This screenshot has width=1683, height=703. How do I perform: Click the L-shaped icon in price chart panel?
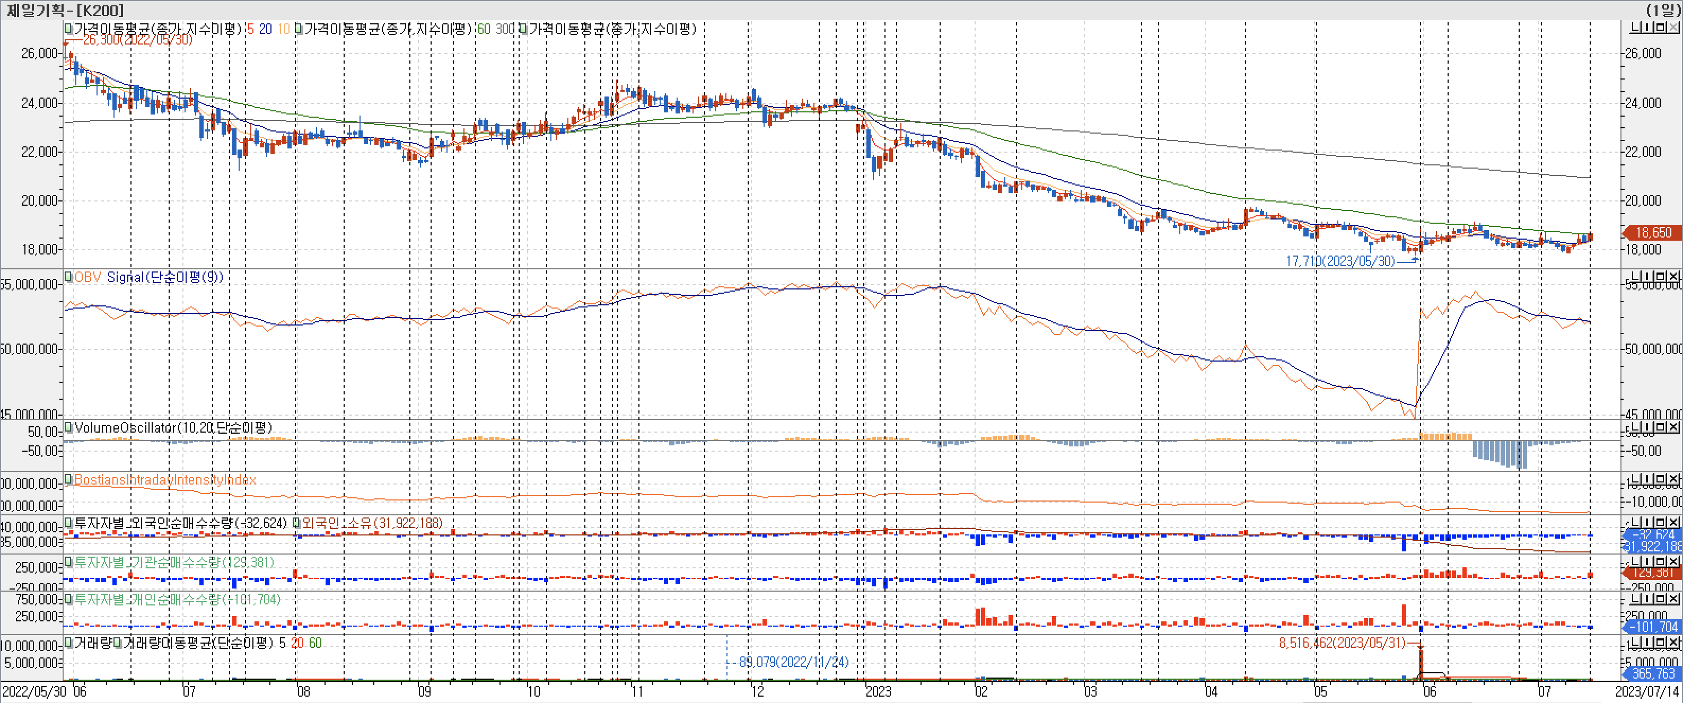(1635, 28)
